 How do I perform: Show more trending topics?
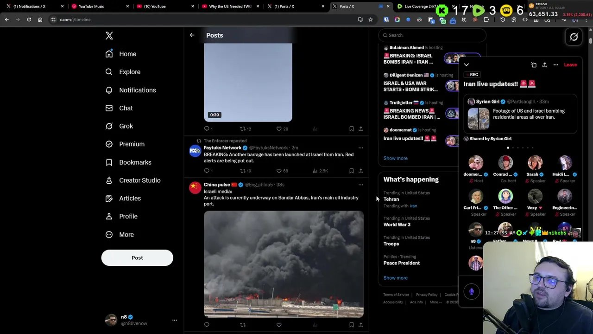[395, 278]
